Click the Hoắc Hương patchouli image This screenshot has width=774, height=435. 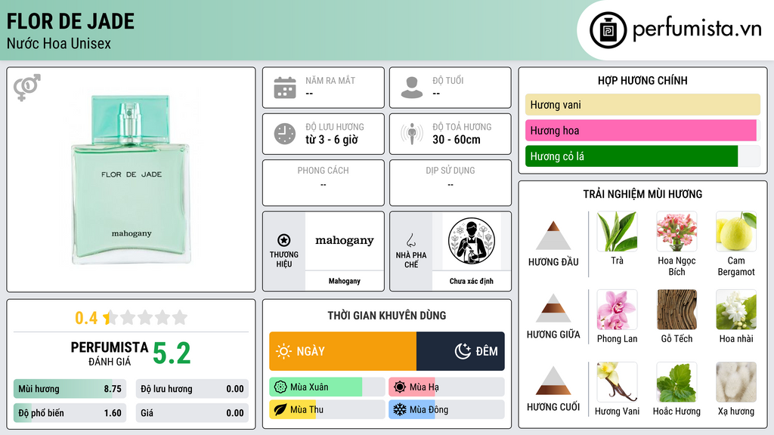676,382
